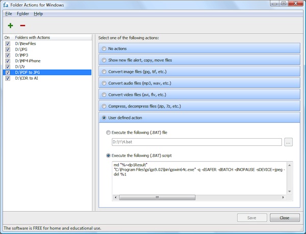Choose Execute the following (.BAT) file radio

click(108, 133)
